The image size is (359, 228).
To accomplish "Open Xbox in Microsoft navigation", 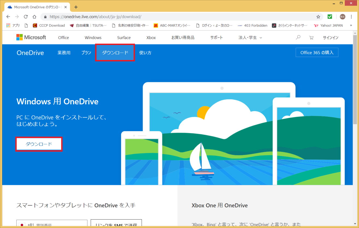I will pos(151,38).
